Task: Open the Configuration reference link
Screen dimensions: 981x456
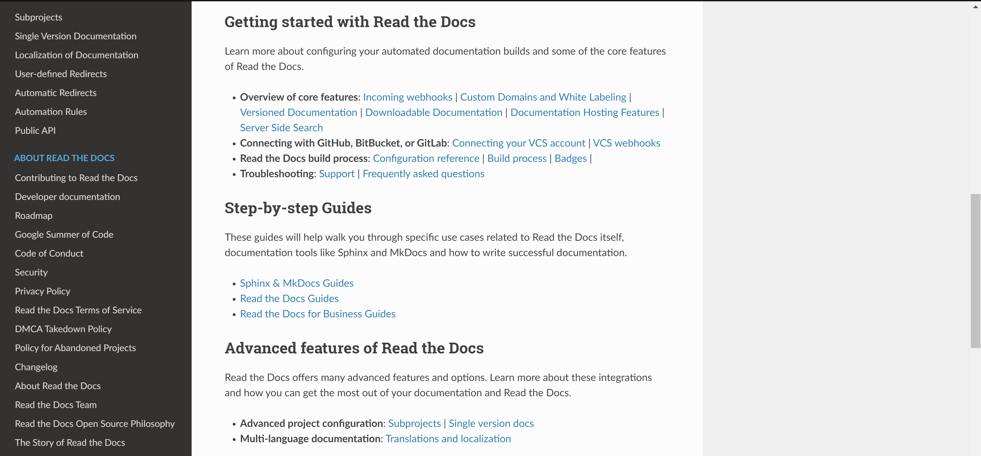Action: pyautogui.click(x=426, y=158)
